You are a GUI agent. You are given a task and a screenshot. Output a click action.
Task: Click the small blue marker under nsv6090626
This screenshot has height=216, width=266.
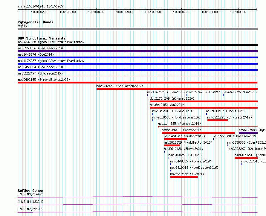[x=223, y=95]
